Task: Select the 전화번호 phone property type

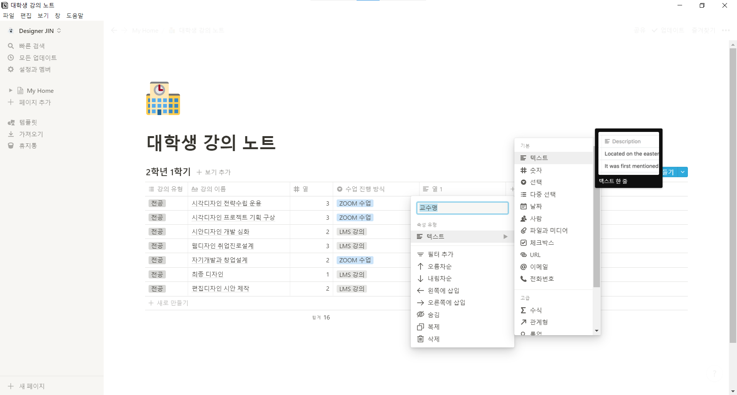Action: [554, 279]
